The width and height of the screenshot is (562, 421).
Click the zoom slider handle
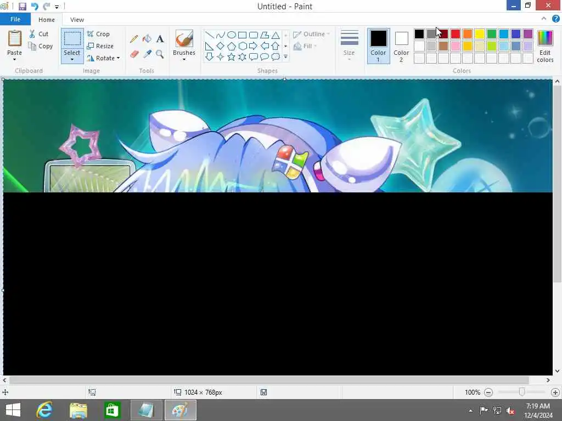coord(522,392)
